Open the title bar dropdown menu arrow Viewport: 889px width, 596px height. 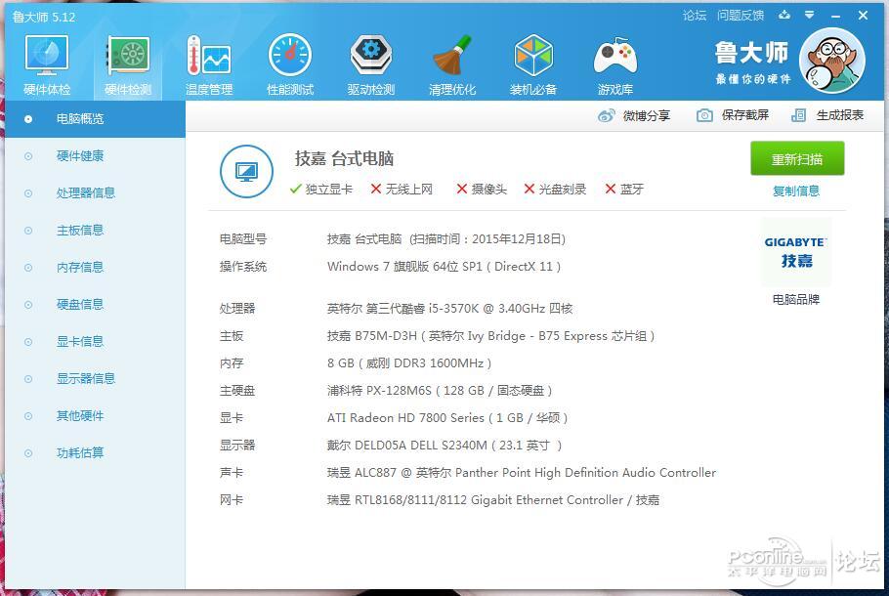pos(810,16)
